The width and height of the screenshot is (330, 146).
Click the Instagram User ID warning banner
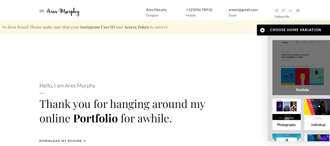[x=84, y=27]
